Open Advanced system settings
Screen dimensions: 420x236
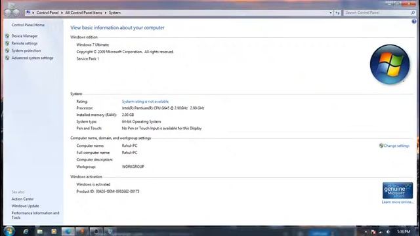point(32,58)
